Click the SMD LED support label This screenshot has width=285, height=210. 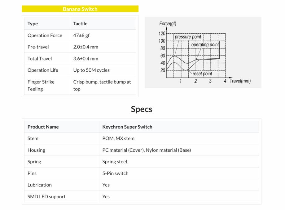pos(46,196)
